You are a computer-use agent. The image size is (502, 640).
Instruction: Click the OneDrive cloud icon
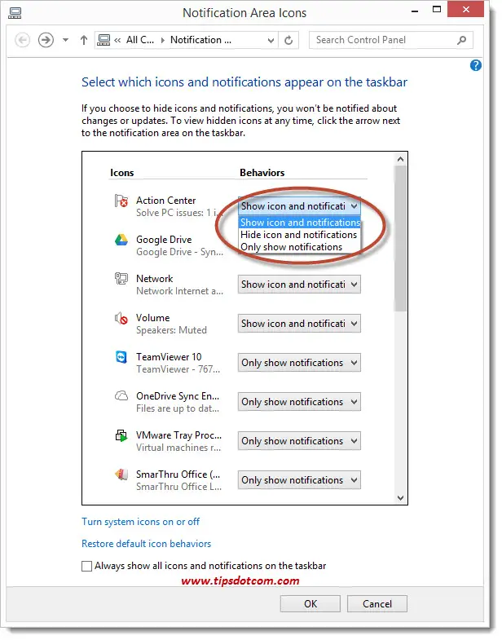(x=121, y=396)
